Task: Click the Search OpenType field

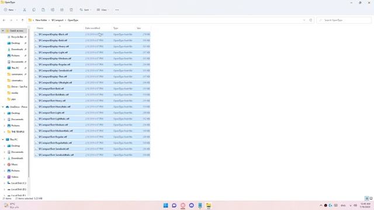Action: (x=344, y=20)
